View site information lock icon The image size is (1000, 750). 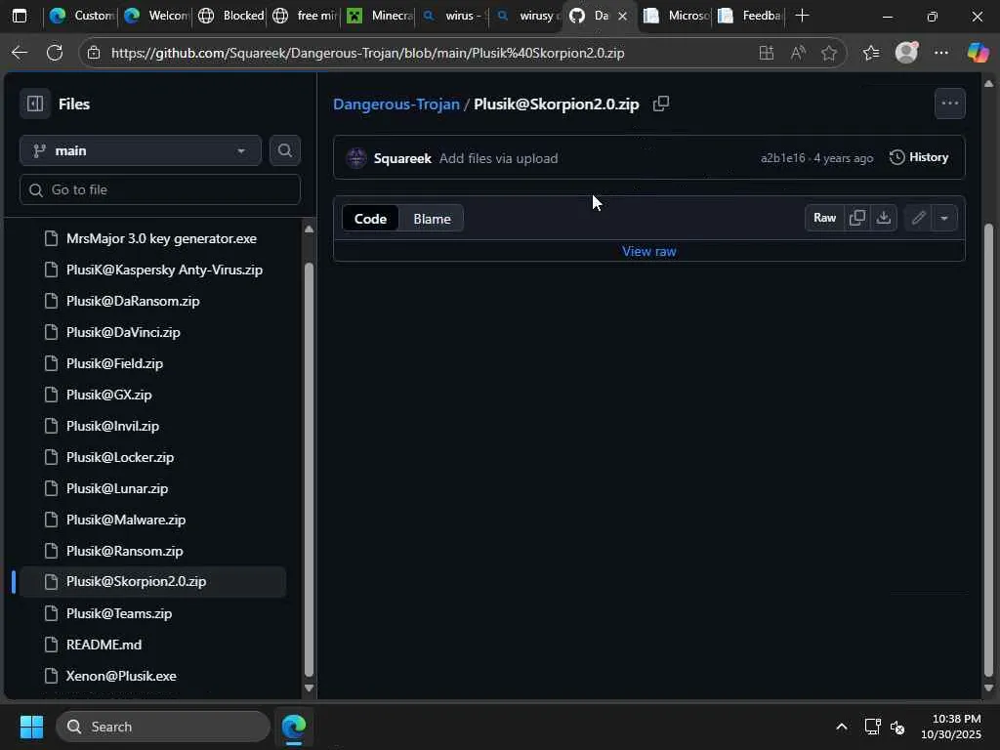(94, 53)
